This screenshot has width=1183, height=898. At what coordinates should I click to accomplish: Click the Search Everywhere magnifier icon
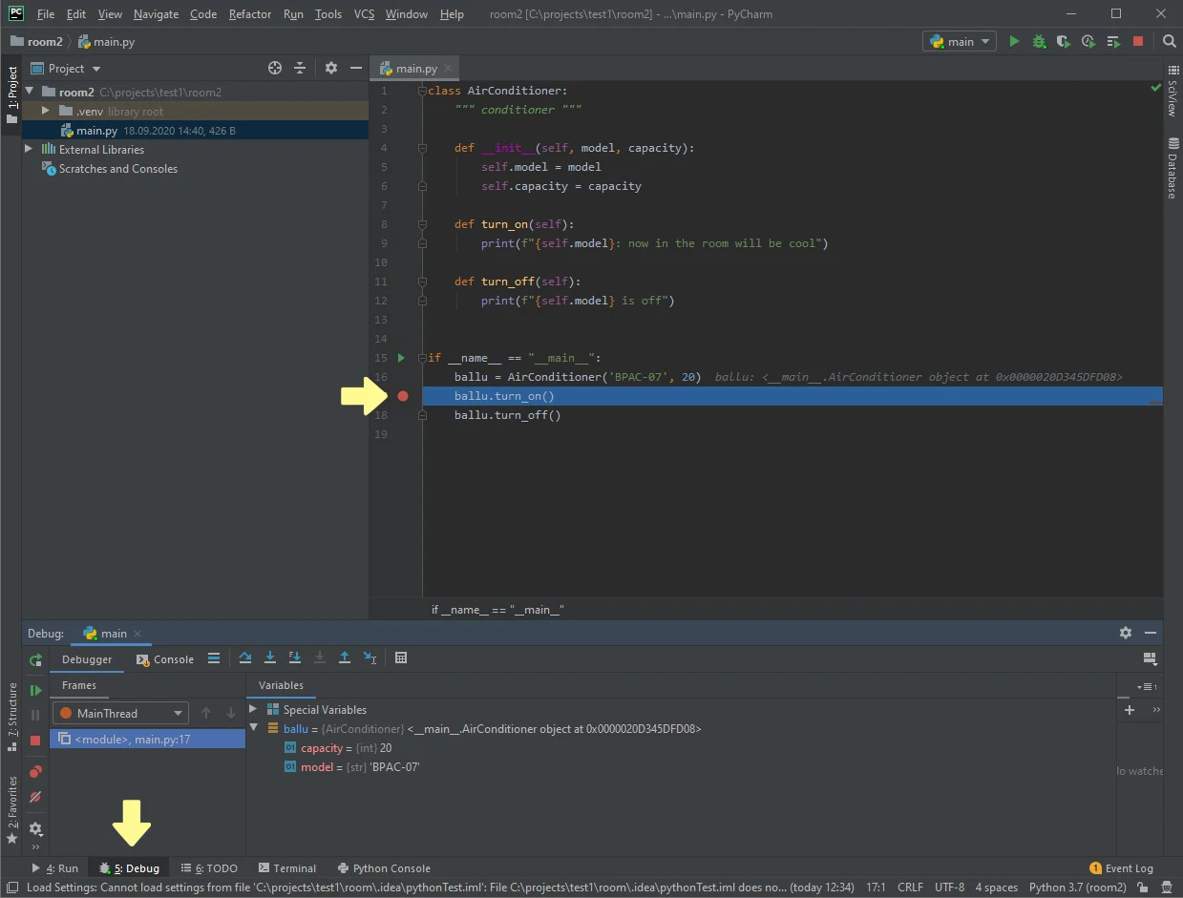[1169, 42]
